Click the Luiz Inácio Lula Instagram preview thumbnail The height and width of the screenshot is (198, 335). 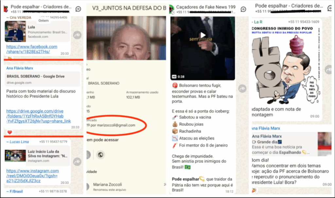(15, 156)
